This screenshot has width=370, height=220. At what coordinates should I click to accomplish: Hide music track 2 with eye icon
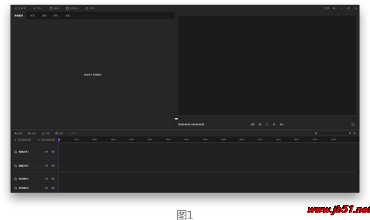(x=46, y=188)
